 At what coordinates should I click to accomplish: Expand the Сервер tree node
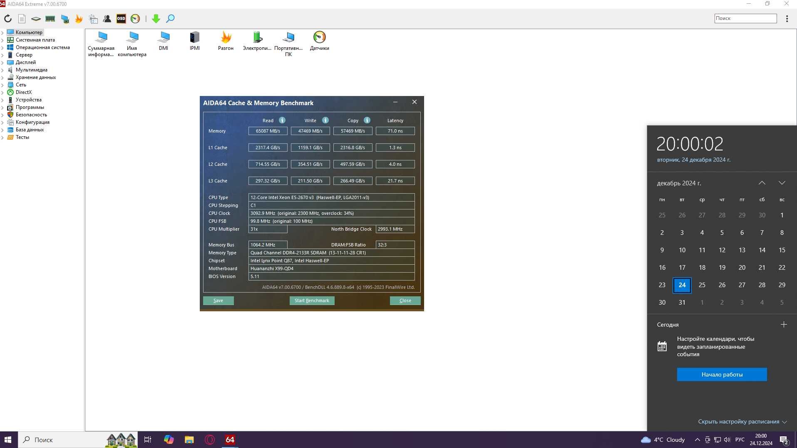(2, 55)
